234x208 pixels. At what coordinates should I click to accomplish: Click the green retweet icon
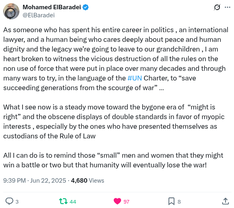coord(63,201)
